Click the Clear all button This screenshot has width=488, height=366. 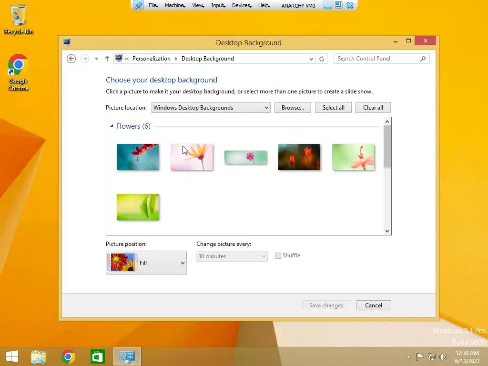pos(373,108)
